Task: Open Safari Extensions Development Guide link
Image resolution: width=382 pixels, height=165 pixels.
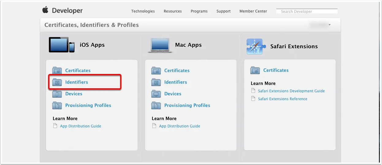Action: [x=291, y=91]
